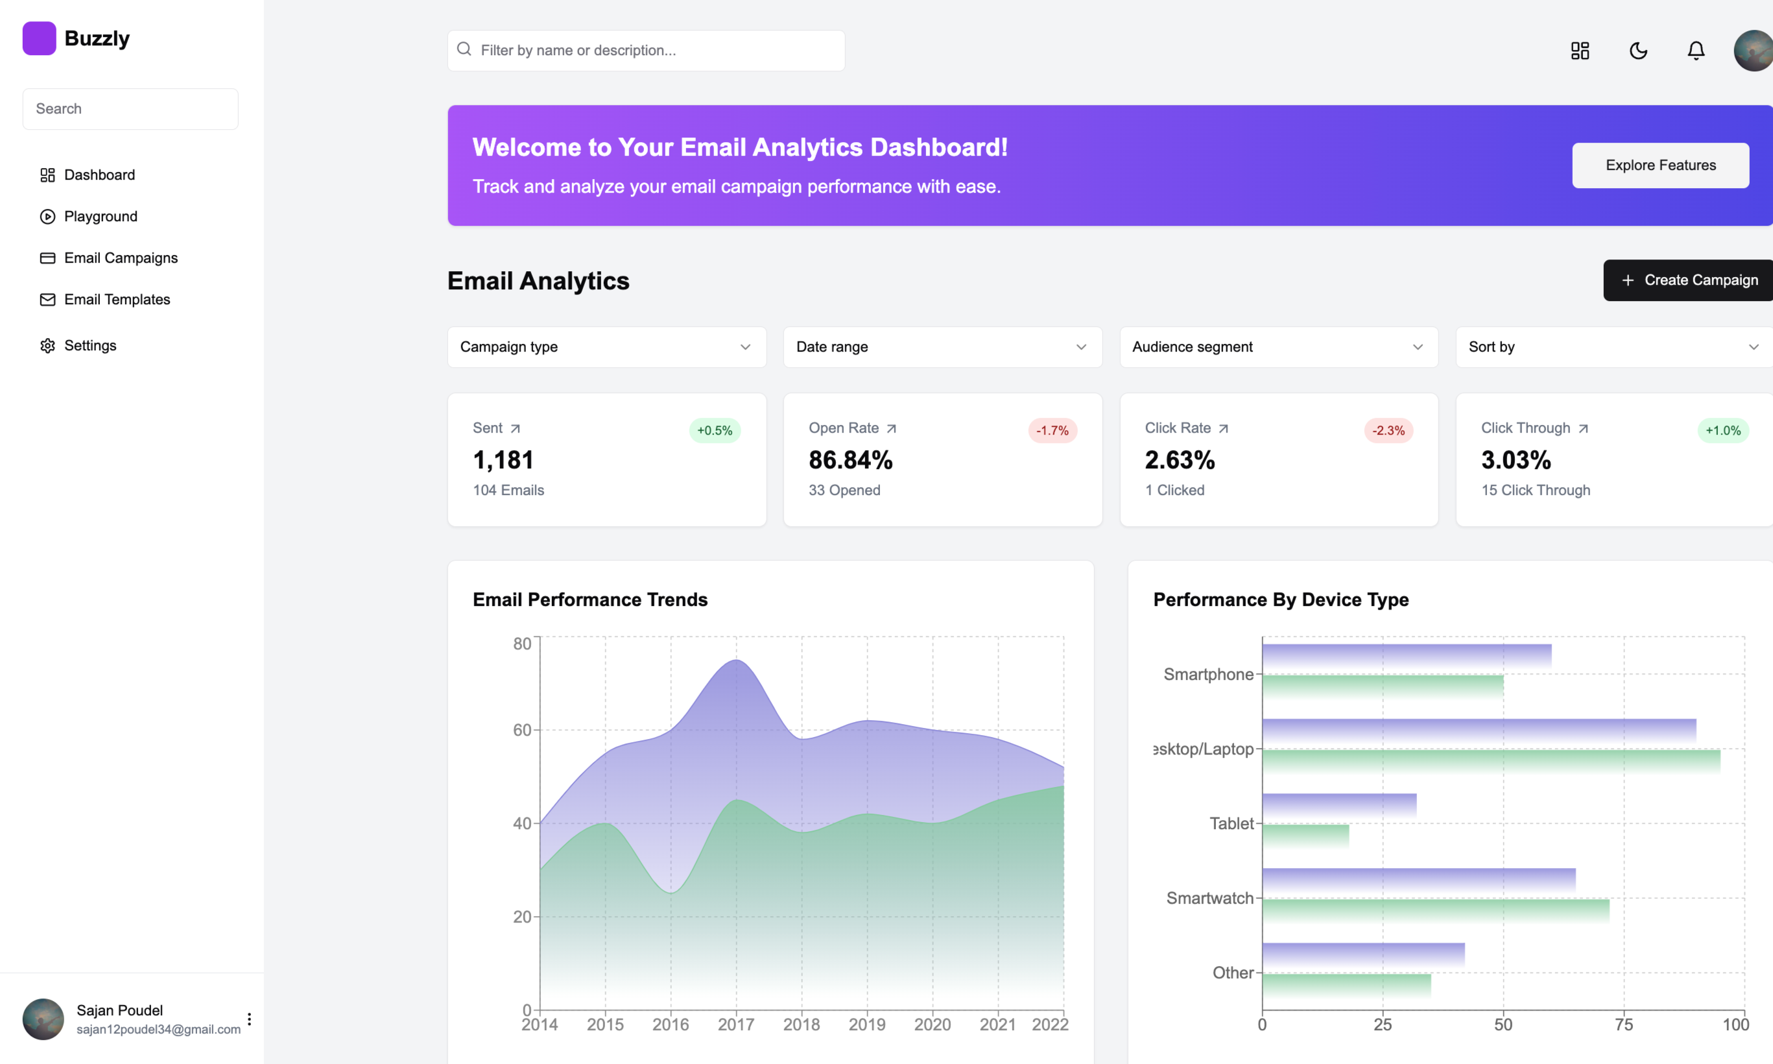This screenshot has width=1773, height=1064.
Task: Open the Date range dropdown
Action: [x=942, y=347]
